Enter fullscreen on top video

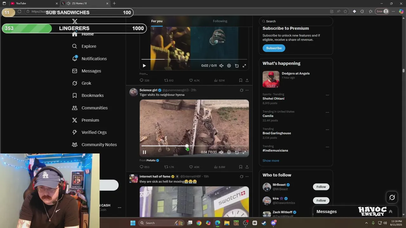pos(244,66)
